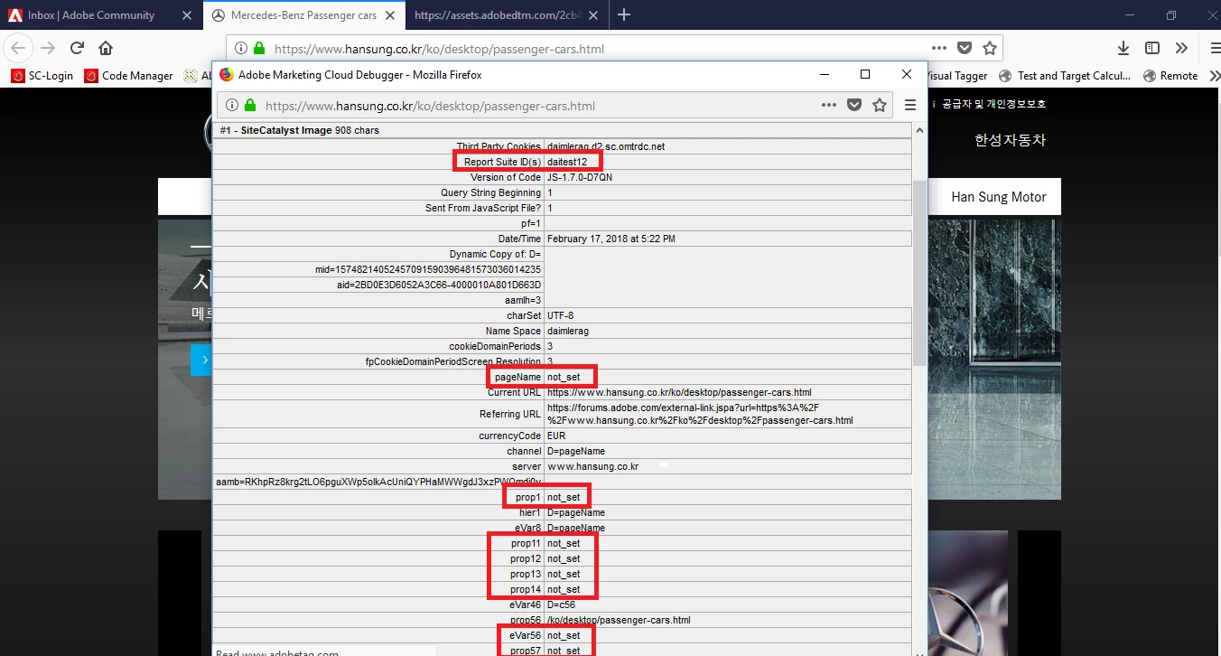The width and height of the screenshot is (1221, 656).
Task: Click prop14 value not_set
Action: pyautogui.click(x=564, y=589)
